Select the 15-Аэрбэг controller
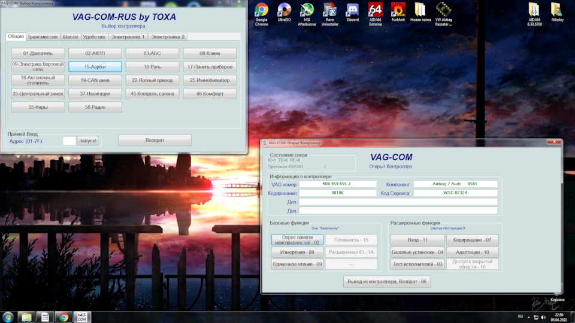This screenshot has width=575, height=323. (95, 66)
